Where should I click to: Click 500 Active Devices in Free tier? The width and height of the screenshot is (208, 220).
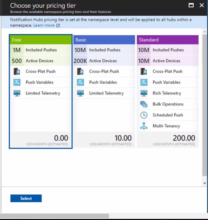pos(41,61)
